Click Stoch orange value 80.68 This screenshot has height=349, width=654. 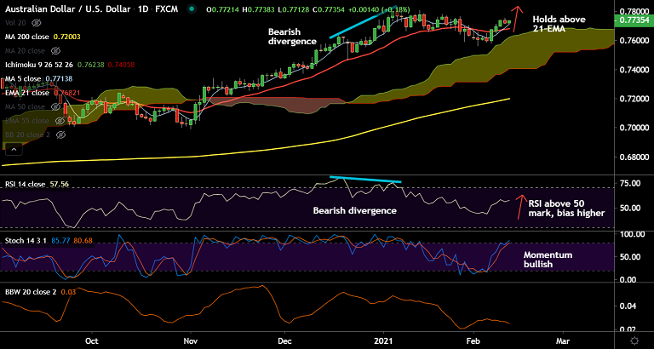coord(83,241)
